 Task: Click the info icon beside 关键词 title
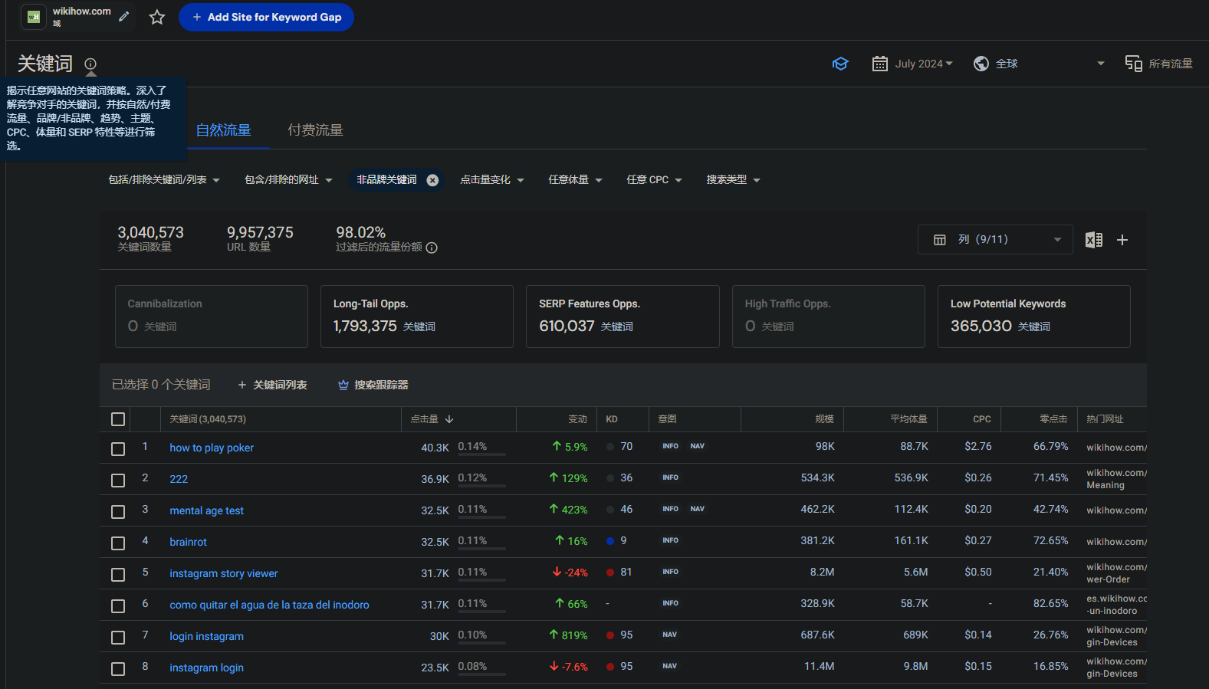pos(90,64)
